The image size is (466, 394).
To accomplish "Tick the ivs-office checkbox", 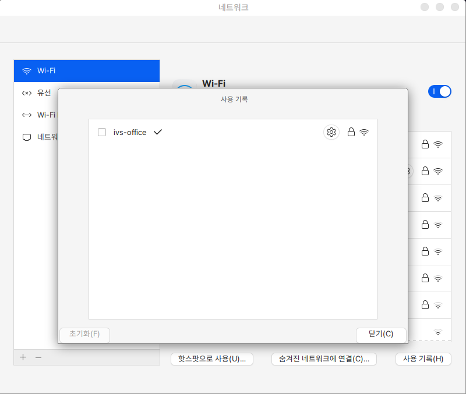I will point(102,132).
